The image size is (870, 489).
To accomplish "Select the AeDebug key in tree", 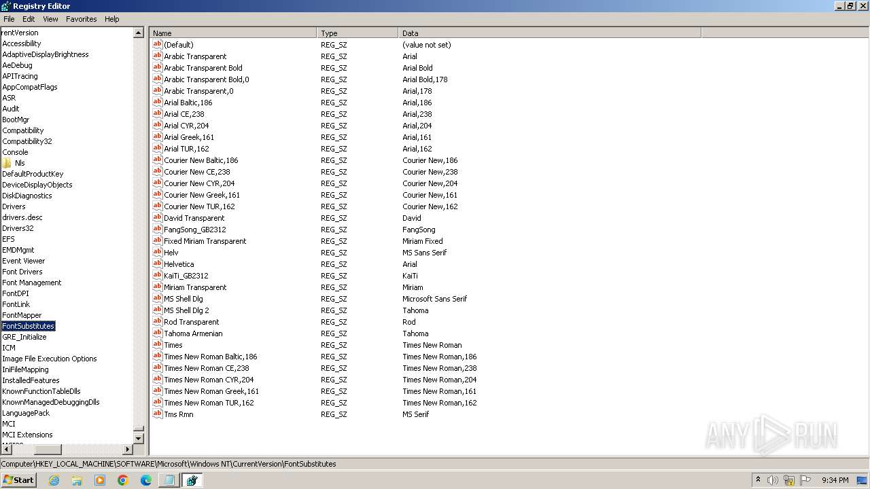I will pos(17,65).
